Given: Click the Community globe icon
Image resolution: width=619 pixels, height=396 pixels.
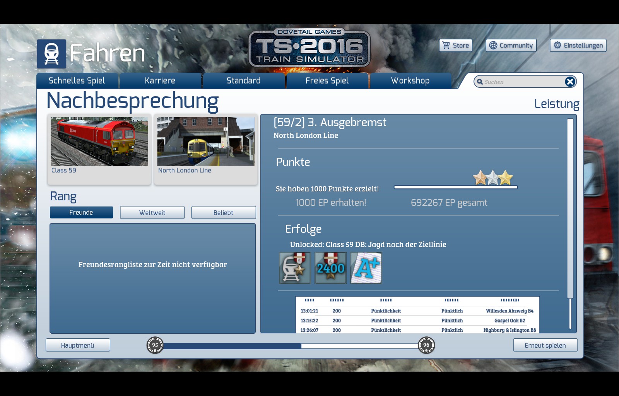Looking at the screenshot, I should tap(493, 45).
